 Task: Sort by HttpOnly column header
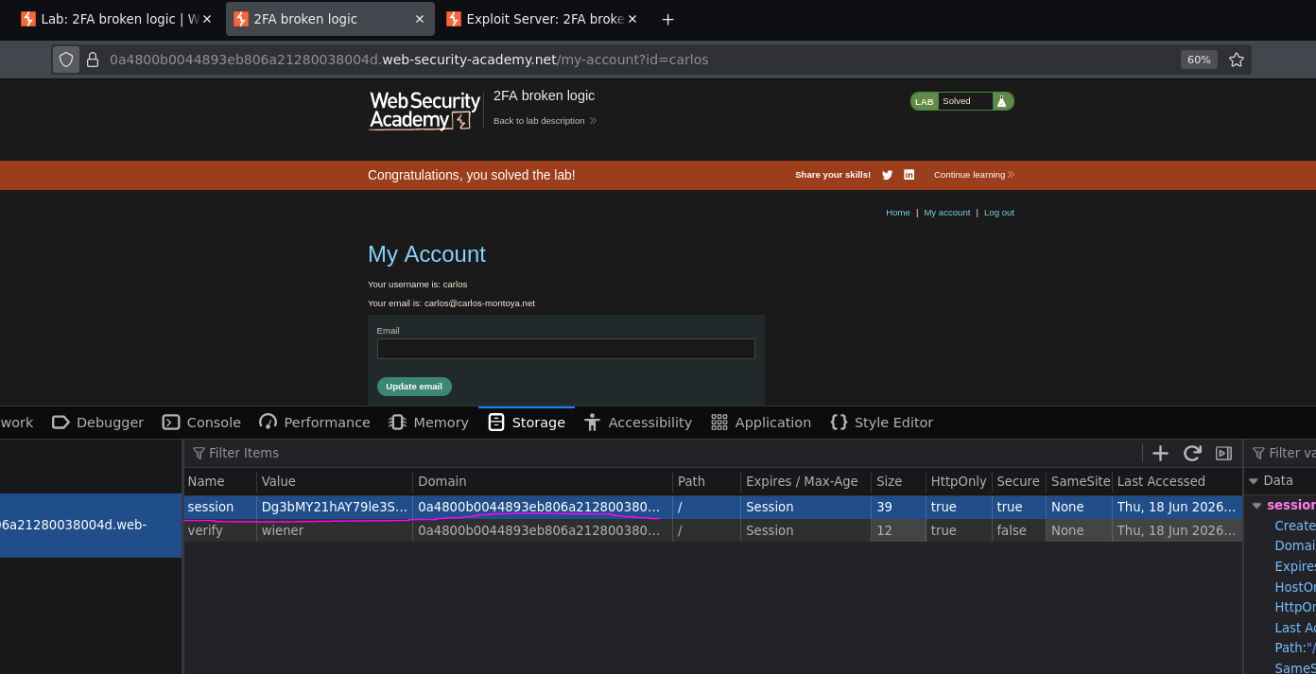959,481
